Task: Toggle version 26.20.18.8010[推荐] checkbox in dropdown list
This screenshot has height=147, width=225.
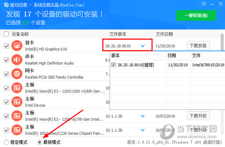Action: pos(113,65)
